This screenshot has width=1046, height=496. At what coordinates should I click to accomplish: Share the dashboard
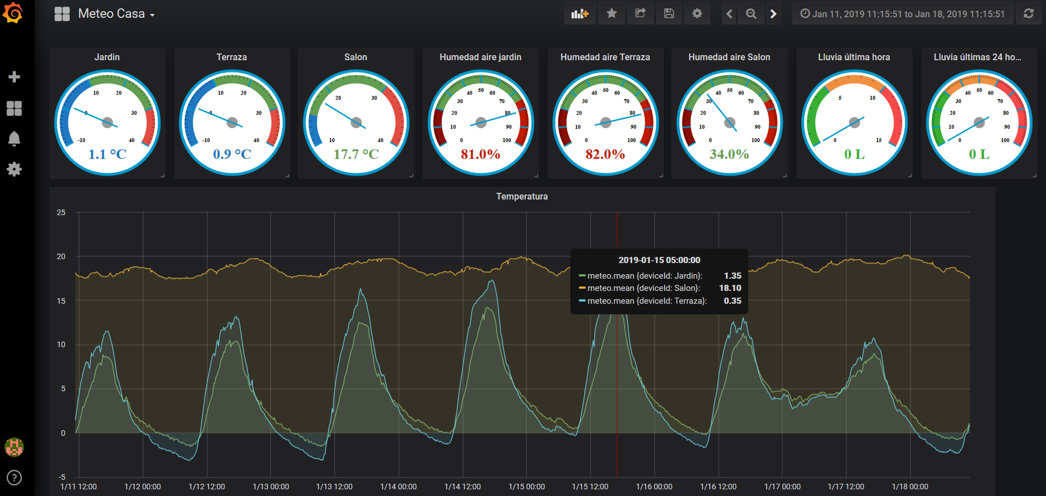pos(641,13)
